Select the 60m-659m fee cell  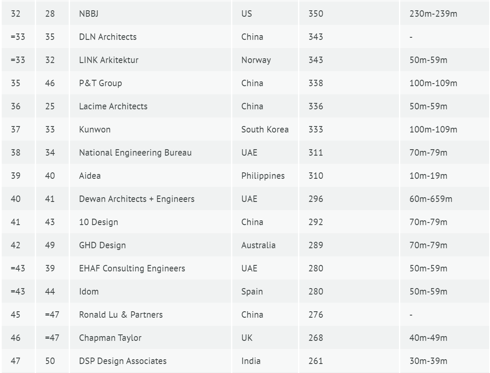(x=431, y=199)
